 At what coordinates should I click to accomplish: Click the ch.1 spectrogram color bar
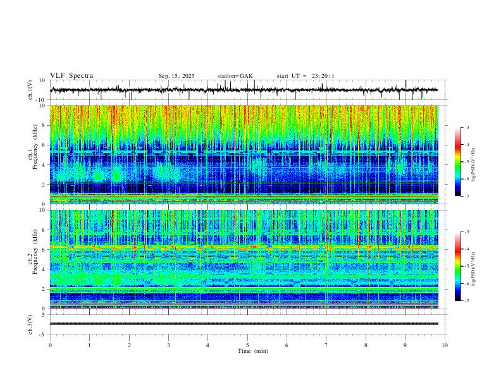(x=457, y=162)
